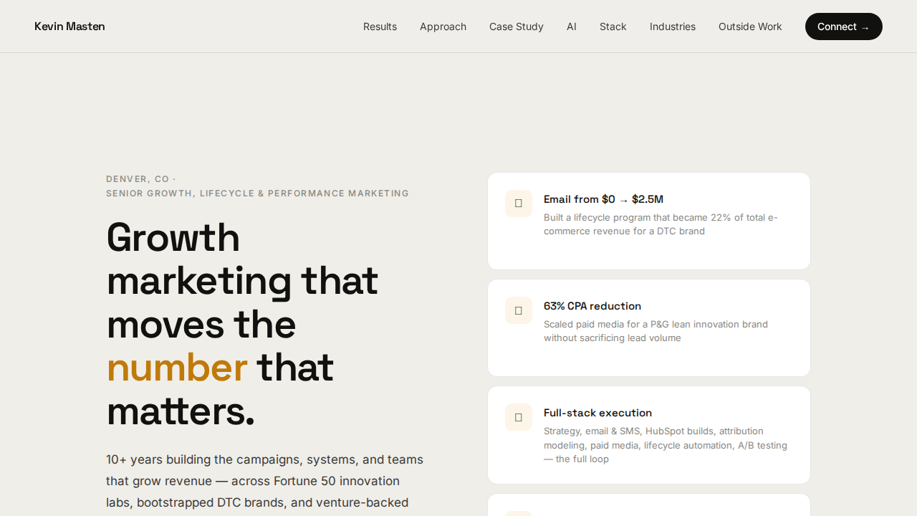Viewport: 917px width, 516px height.
Task: Select the 'Email from $0 → $2.5M' heading
Action: point(603,199)
